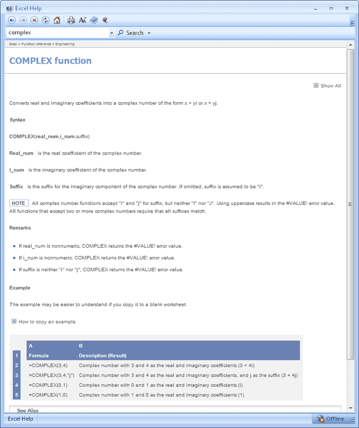
Task: Click the Offline connection status
Action: (x=331, y=419)
